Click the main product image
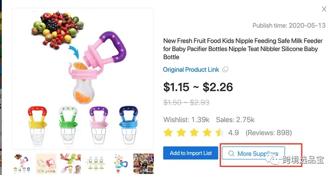 pos(83,78)
